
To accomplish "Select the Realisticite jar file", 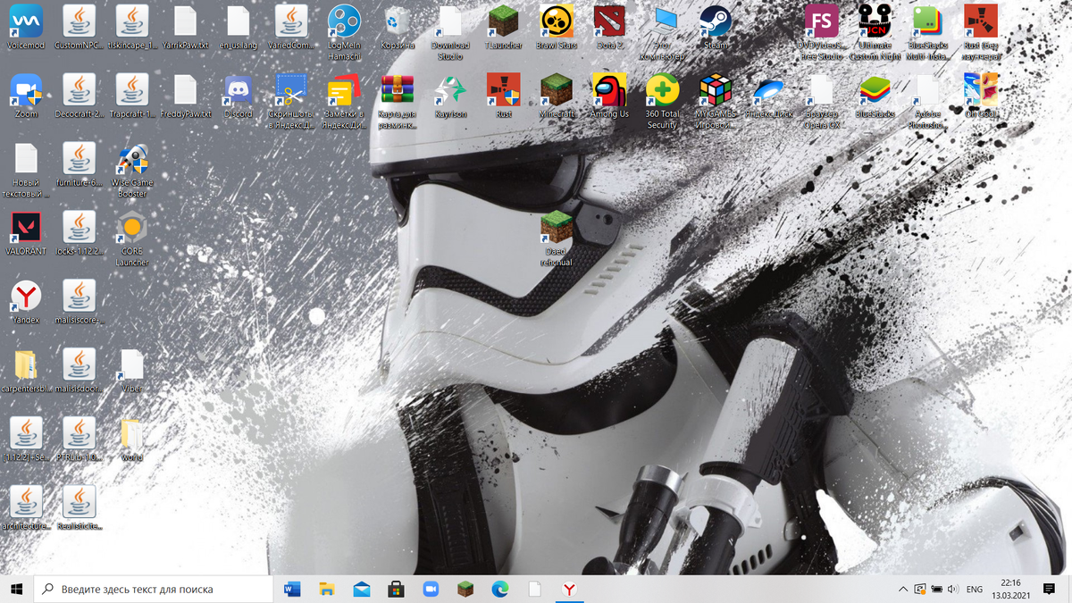I will pos(79,508).
